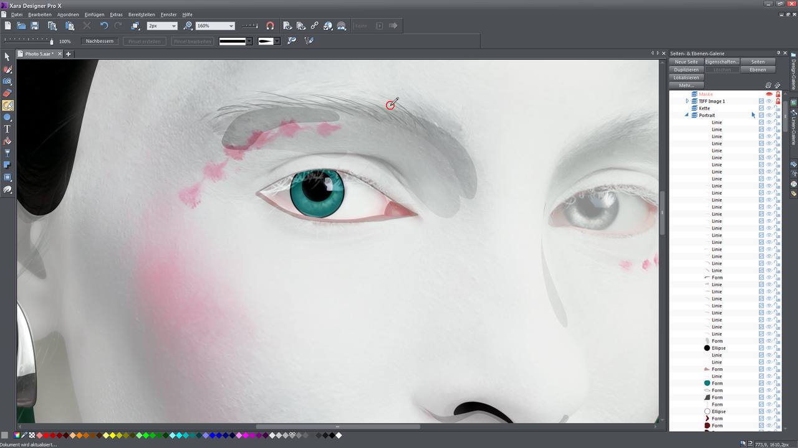
Task: Expand the TIFF Image 1 layer
Action: click(687, 101)
